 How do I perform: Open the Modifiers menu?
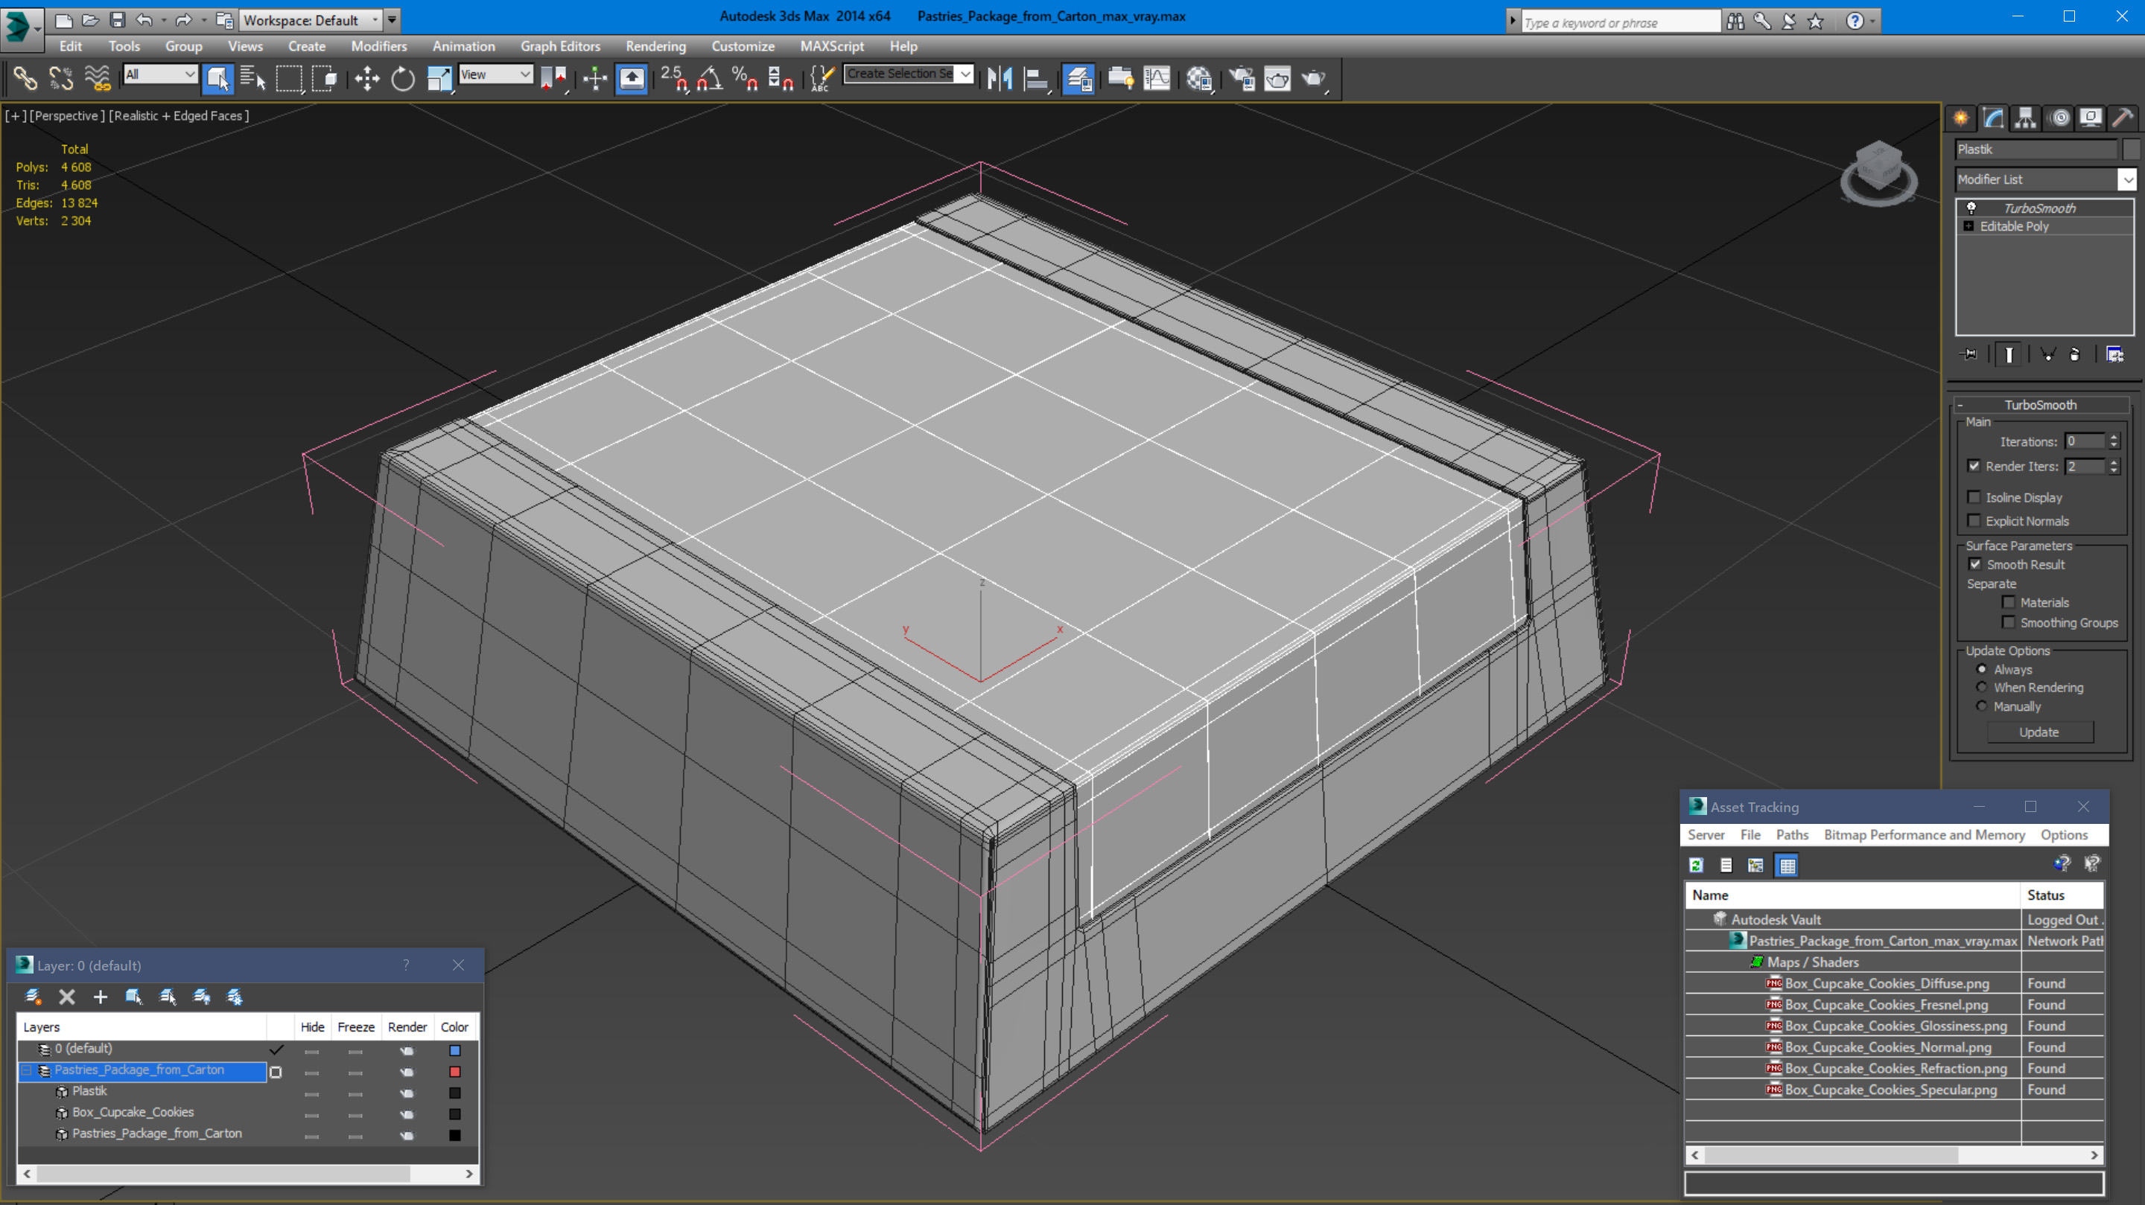pyautogui.click(x=379, y=47)
